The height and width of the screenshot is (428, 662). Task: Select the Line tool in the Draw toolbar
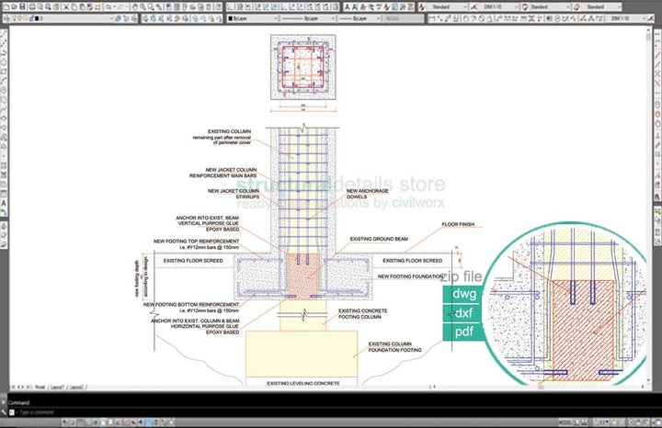(4, 34)
